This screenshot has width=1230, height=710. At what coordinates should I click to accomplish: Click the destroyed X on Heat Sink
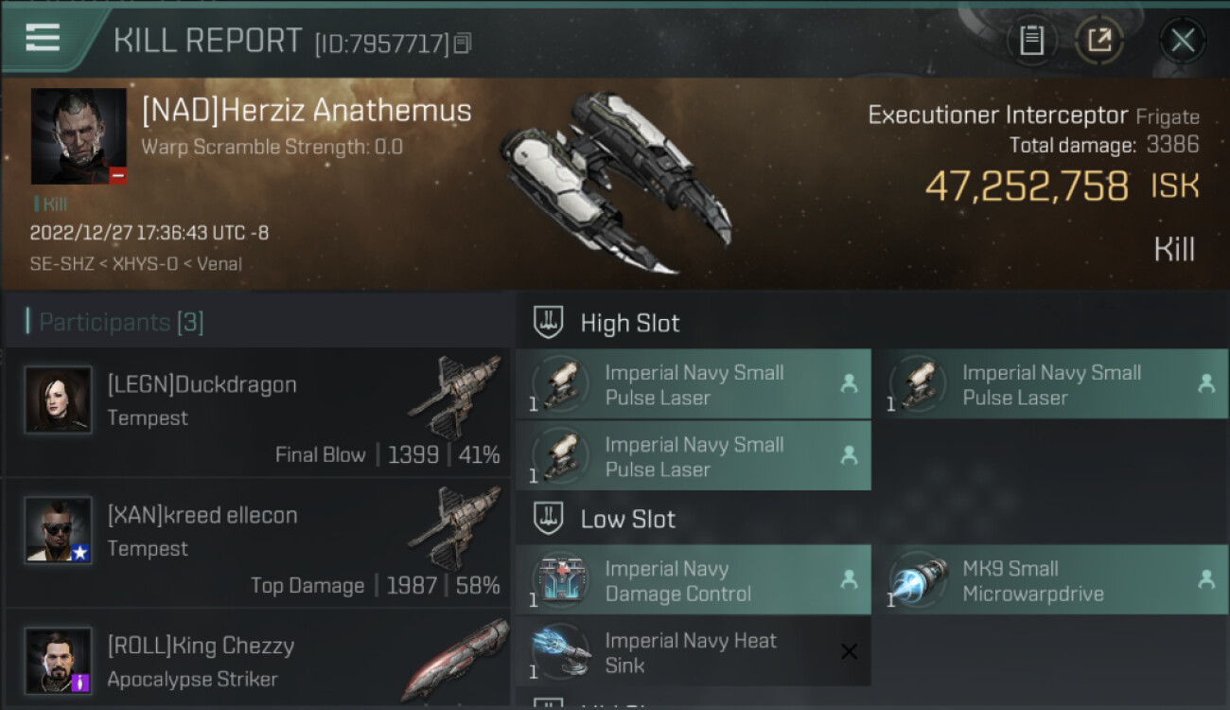[x=849, y=651]
